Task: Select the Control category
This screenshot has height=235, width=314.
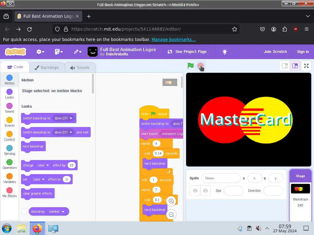Action: pos(10,136)
